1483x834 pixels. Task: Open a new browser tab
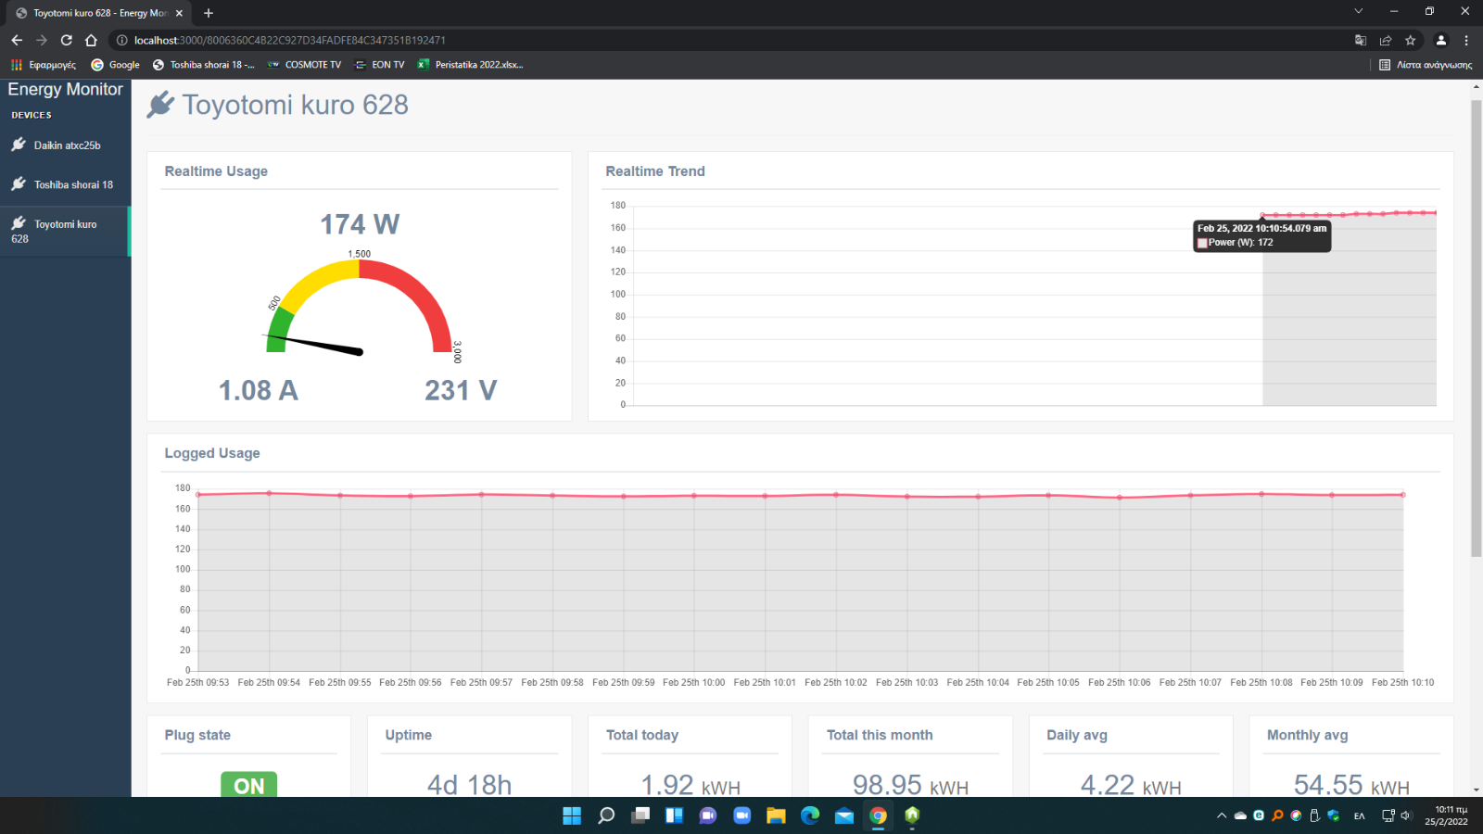coord(209,13)
